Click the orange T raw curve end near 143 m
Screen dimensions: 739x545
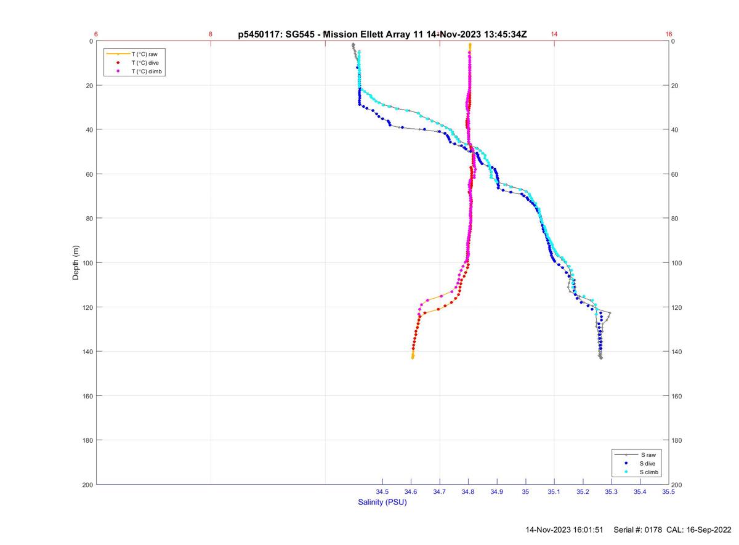point(413,356)
